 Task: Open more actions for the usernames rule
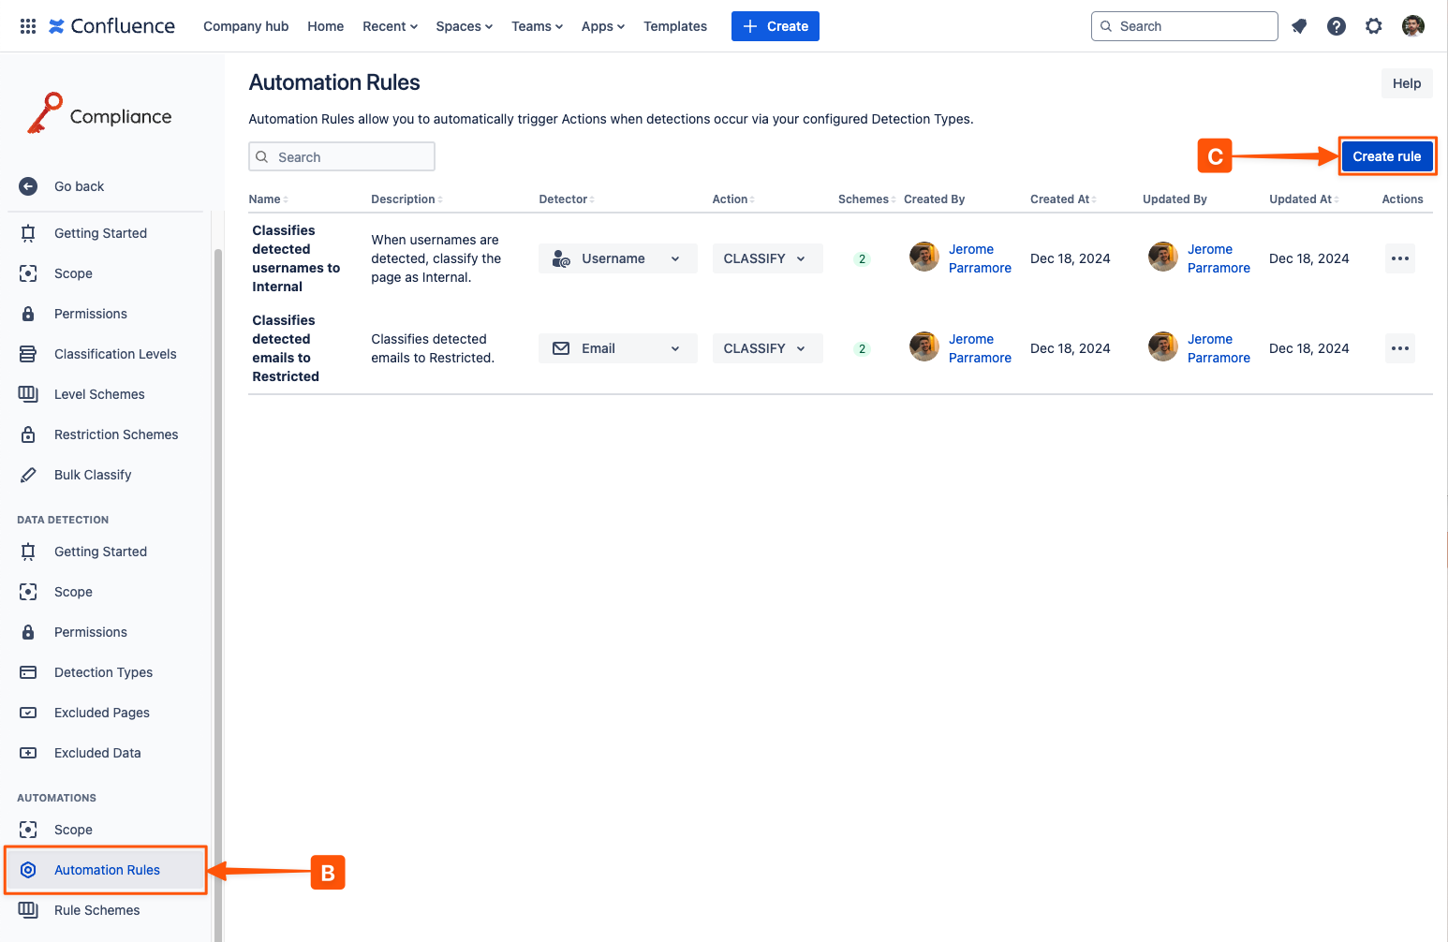pyautogui.click(x=1399, y=258)
